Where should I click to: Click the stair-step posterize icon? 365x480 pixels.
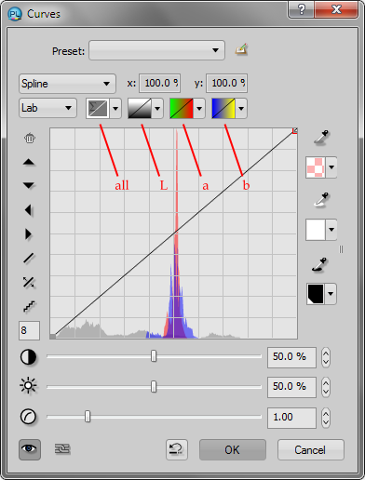point(29,306)
